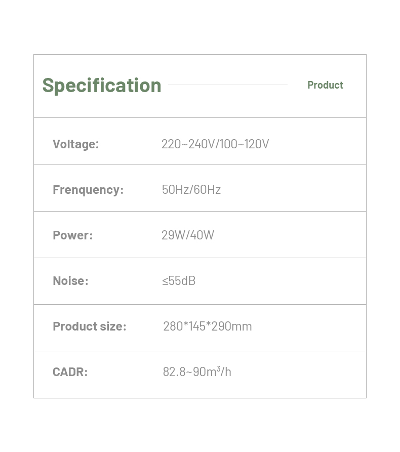Click the 280 dimension in product size

[173, 326]
